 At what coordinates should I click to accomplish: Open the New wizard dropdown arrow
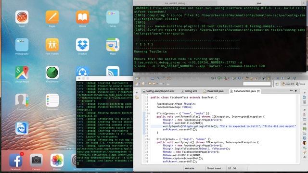(140, 78)
